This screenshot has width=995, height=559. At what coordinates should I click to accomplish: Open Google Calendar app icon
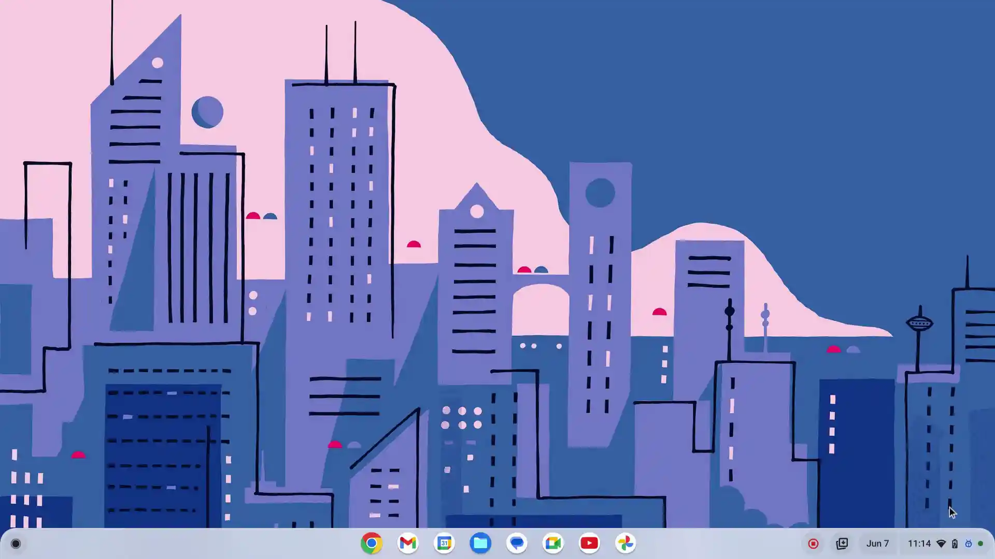[444, 543]
